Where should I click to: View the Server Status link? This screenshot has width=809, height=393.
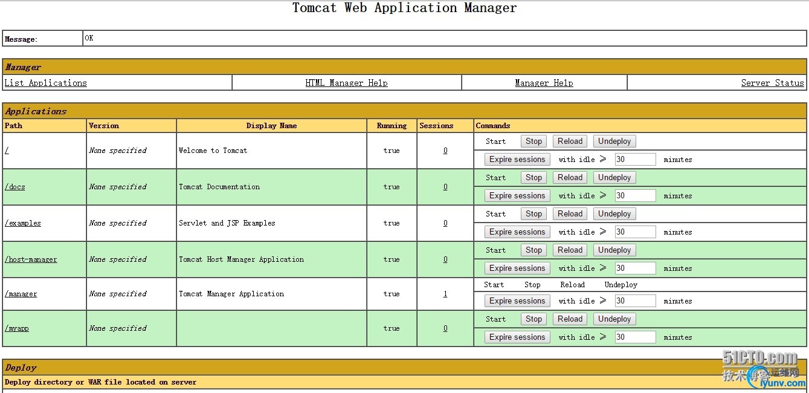point(773,83)
